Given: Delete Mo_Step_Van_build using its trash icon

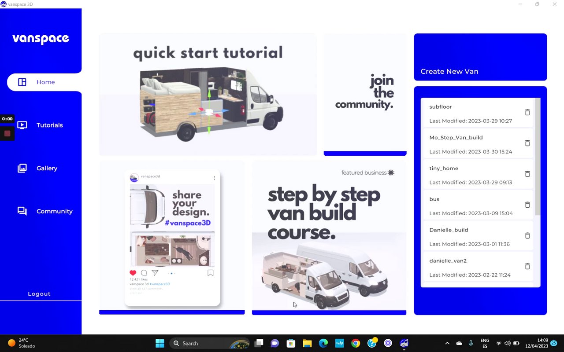Looking at the screenshot, I should tap(527, 143).
